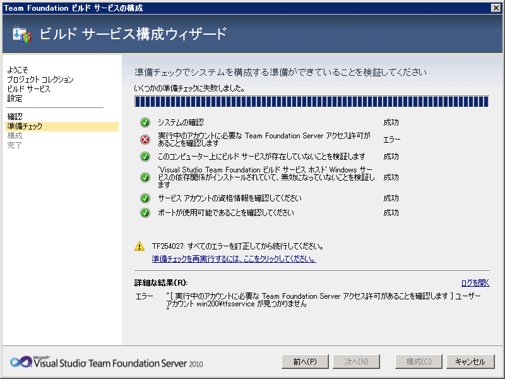Open the log via ログを開く

(x=475, y=282)
